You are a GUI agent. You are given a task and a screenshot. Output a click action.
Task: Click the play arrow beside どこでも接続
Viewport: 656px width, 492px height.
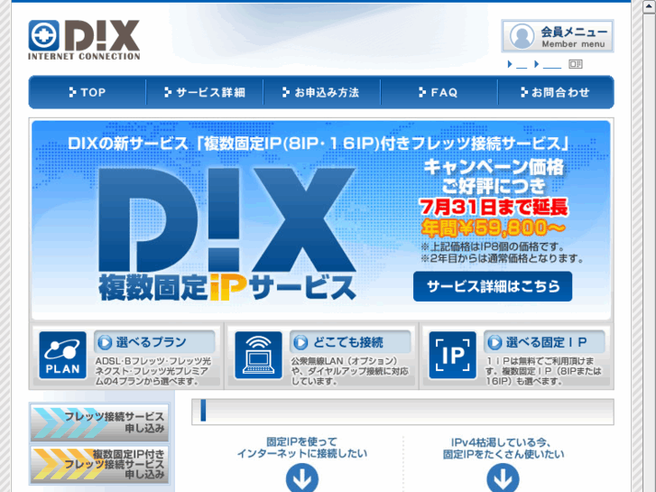coord(300,342)
